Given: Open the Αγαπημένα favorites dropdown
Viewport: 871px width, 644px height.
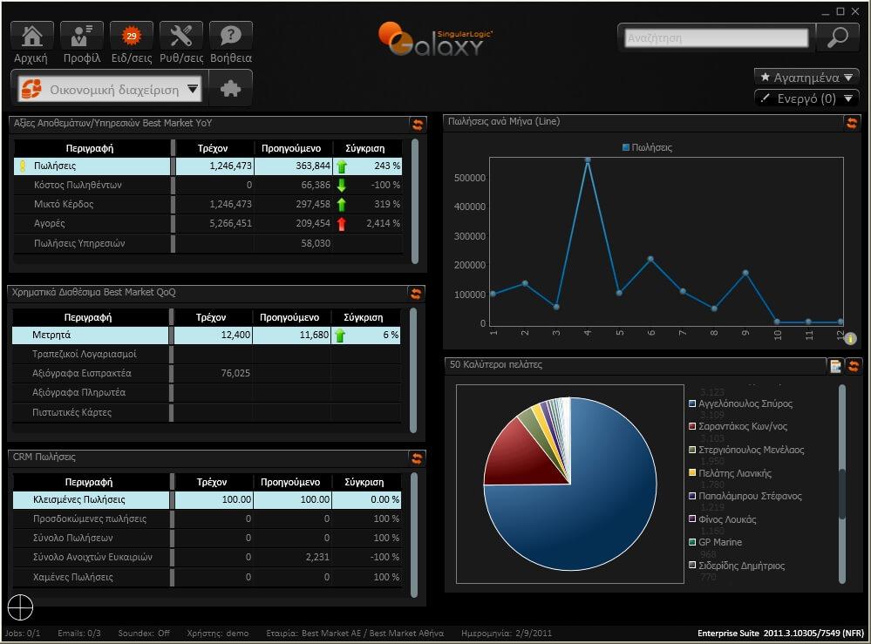Looking at the screenshot, I should pos(806,78).
